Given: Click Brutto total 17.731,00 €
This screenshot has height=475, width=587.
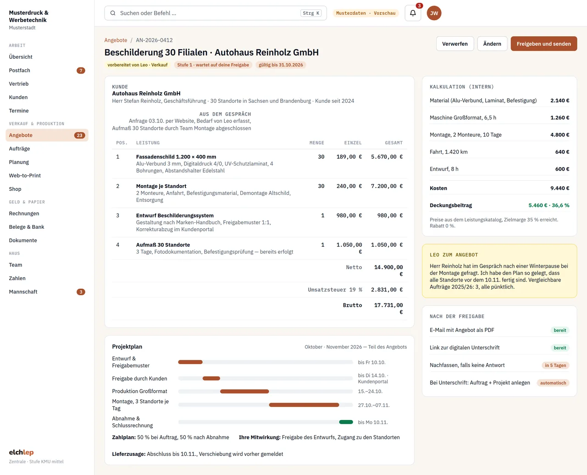Looking at the screenshot, I should click(x=388, y=309).
